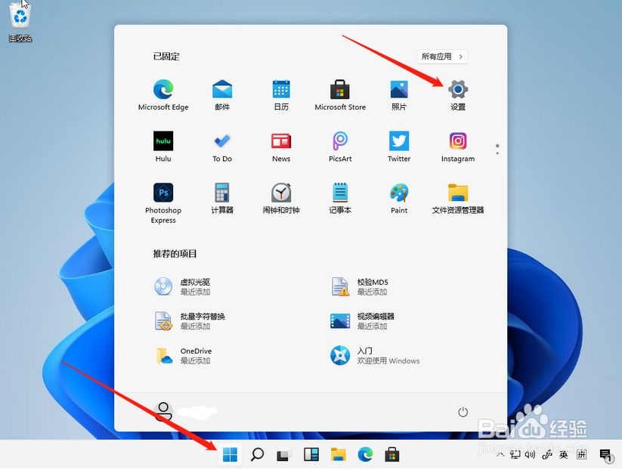622x470 pixels.
Task: Open the 邮件 mail app
Action: tap(222, 95)
